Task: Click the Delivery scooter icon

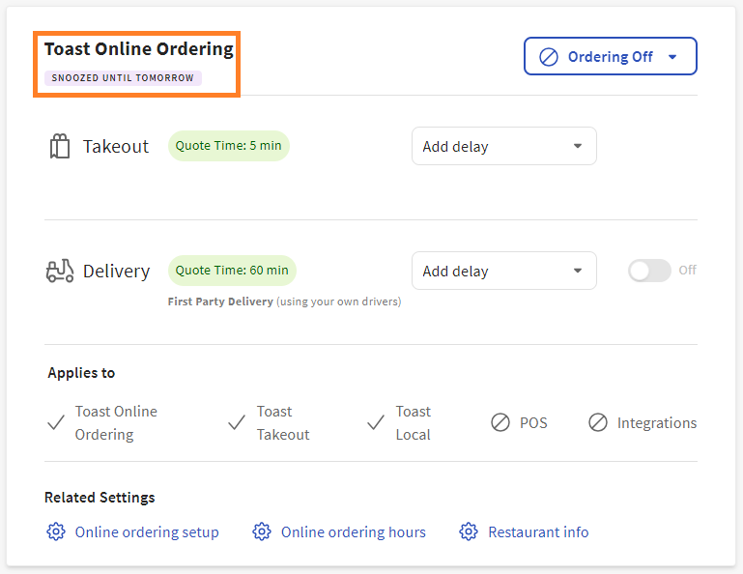Action: (x=60, y=272)
